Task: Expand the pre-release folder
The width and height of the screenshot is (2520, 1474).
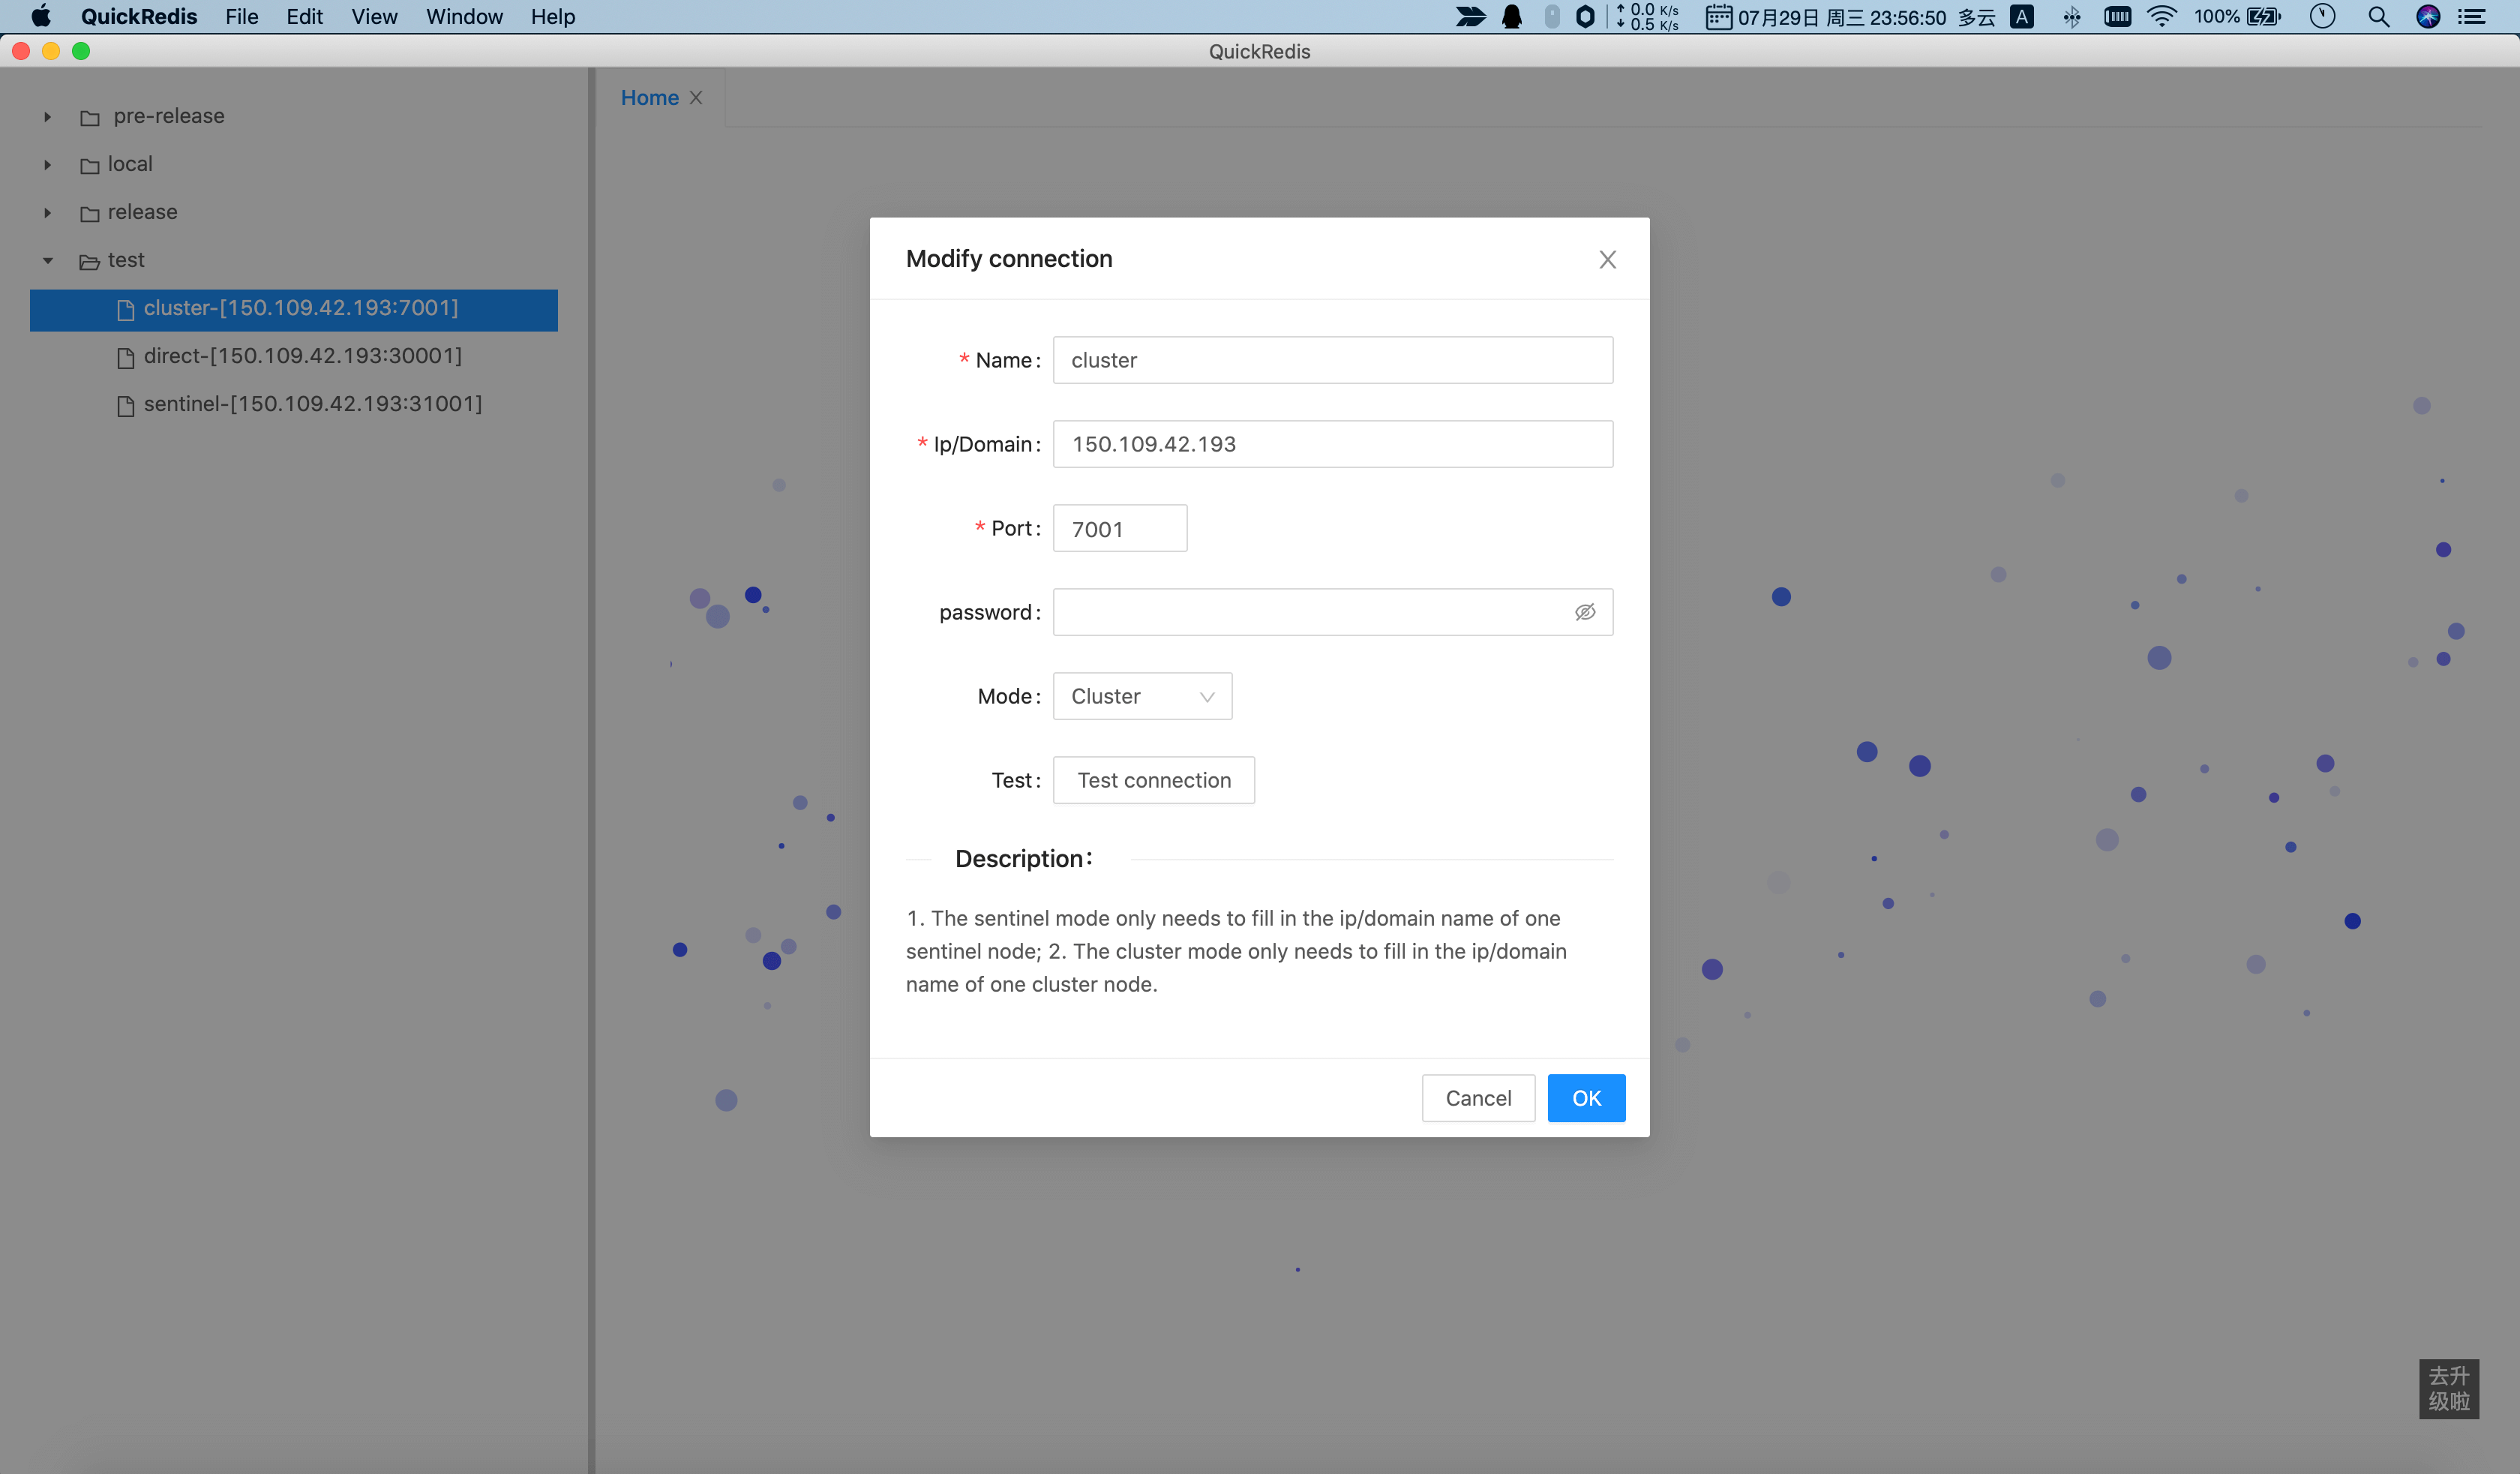Action: (x=47, y=117)
